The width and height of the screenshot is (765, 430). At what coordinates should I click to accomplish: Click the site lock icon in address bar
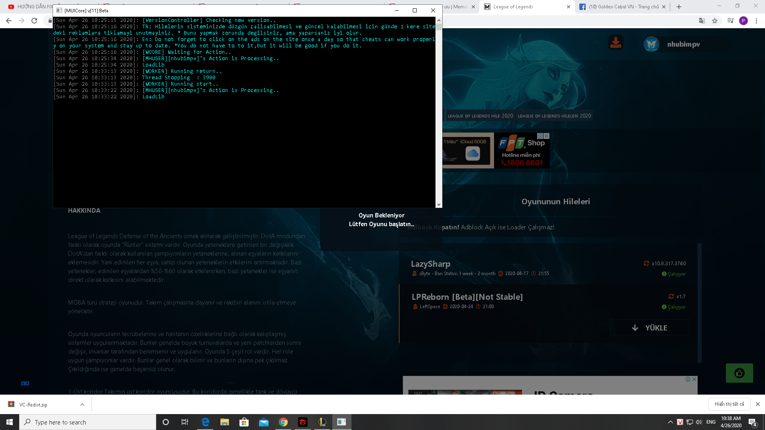pos(50,21)
